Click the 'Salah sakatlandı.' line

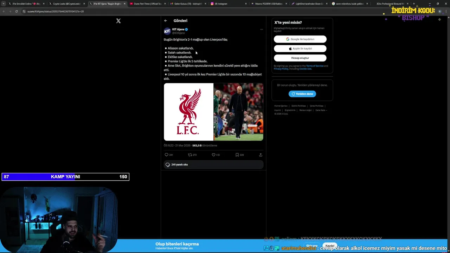click(180, 53)
